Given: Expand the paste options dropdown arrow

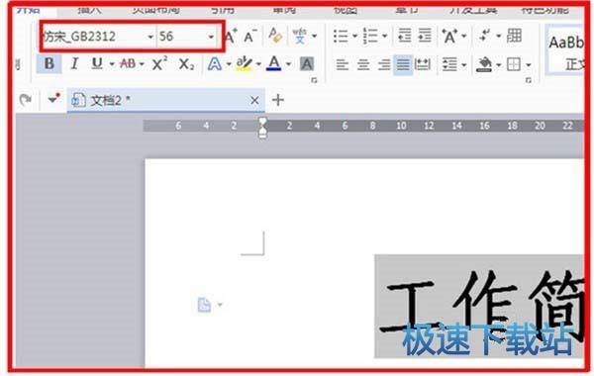Looking at the screenshot, I should pyautogui.click(x=220, y=305).
